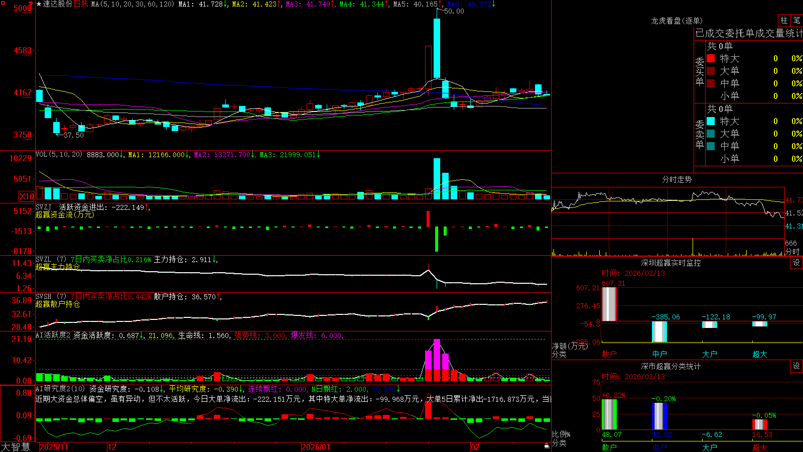This screenshot has width=803, height=452.
Task: Switch to 笔 tick display mode
Action: coord(796,21)
